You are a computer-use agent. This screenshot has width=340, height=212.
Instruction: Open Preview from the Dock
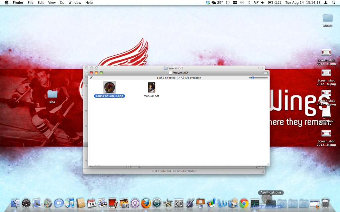[102, 203]
